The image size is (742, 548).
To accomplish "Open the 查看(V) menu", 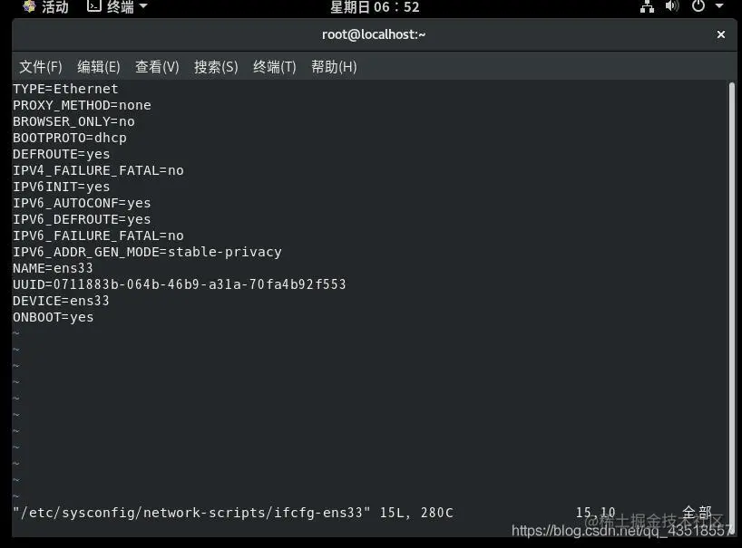I will coord(157,67).
